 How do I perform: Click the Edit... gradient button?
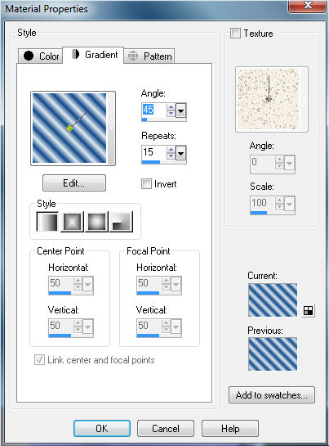tap(74, 182)
